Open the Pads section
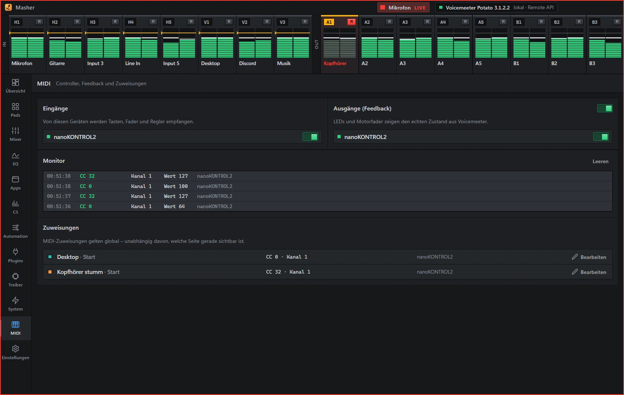Screen dimensions: 624x395 tap(15, 110)
